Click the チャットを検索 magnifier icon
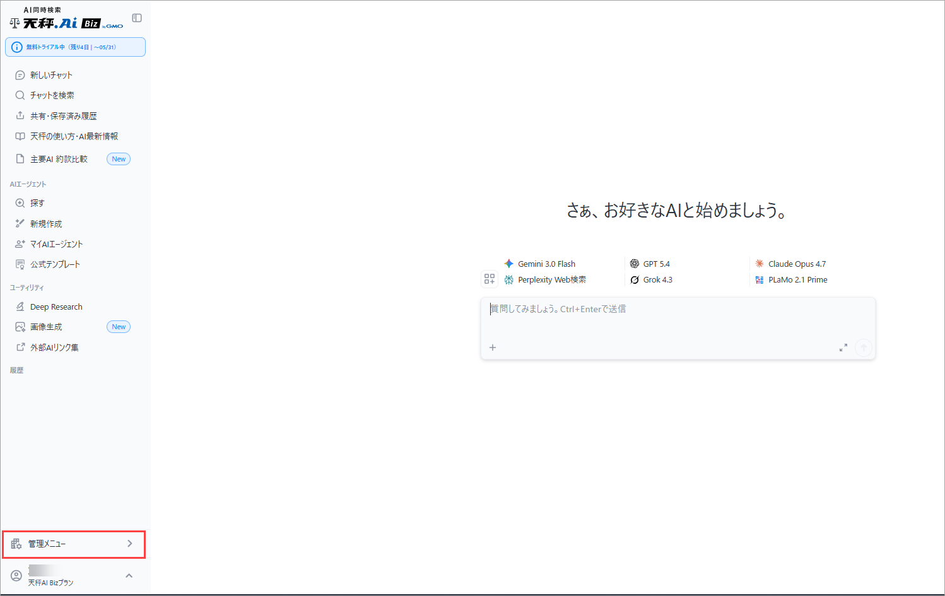This screenshot has width=945, height=596. (20, 95)
